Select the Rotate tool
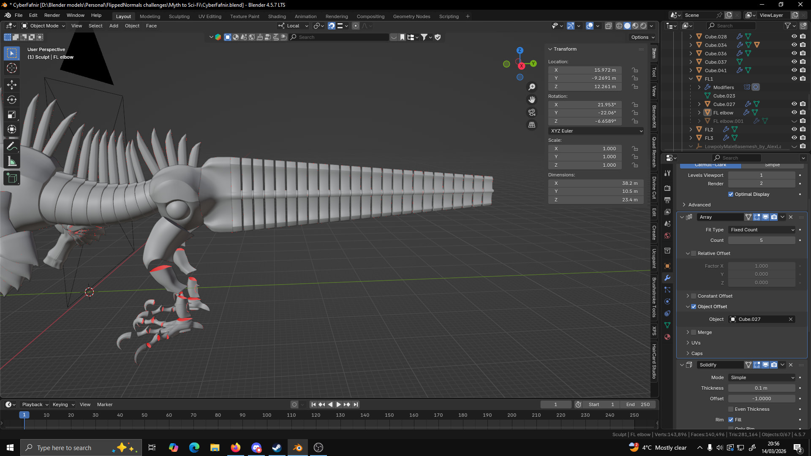 coord(12,100)
